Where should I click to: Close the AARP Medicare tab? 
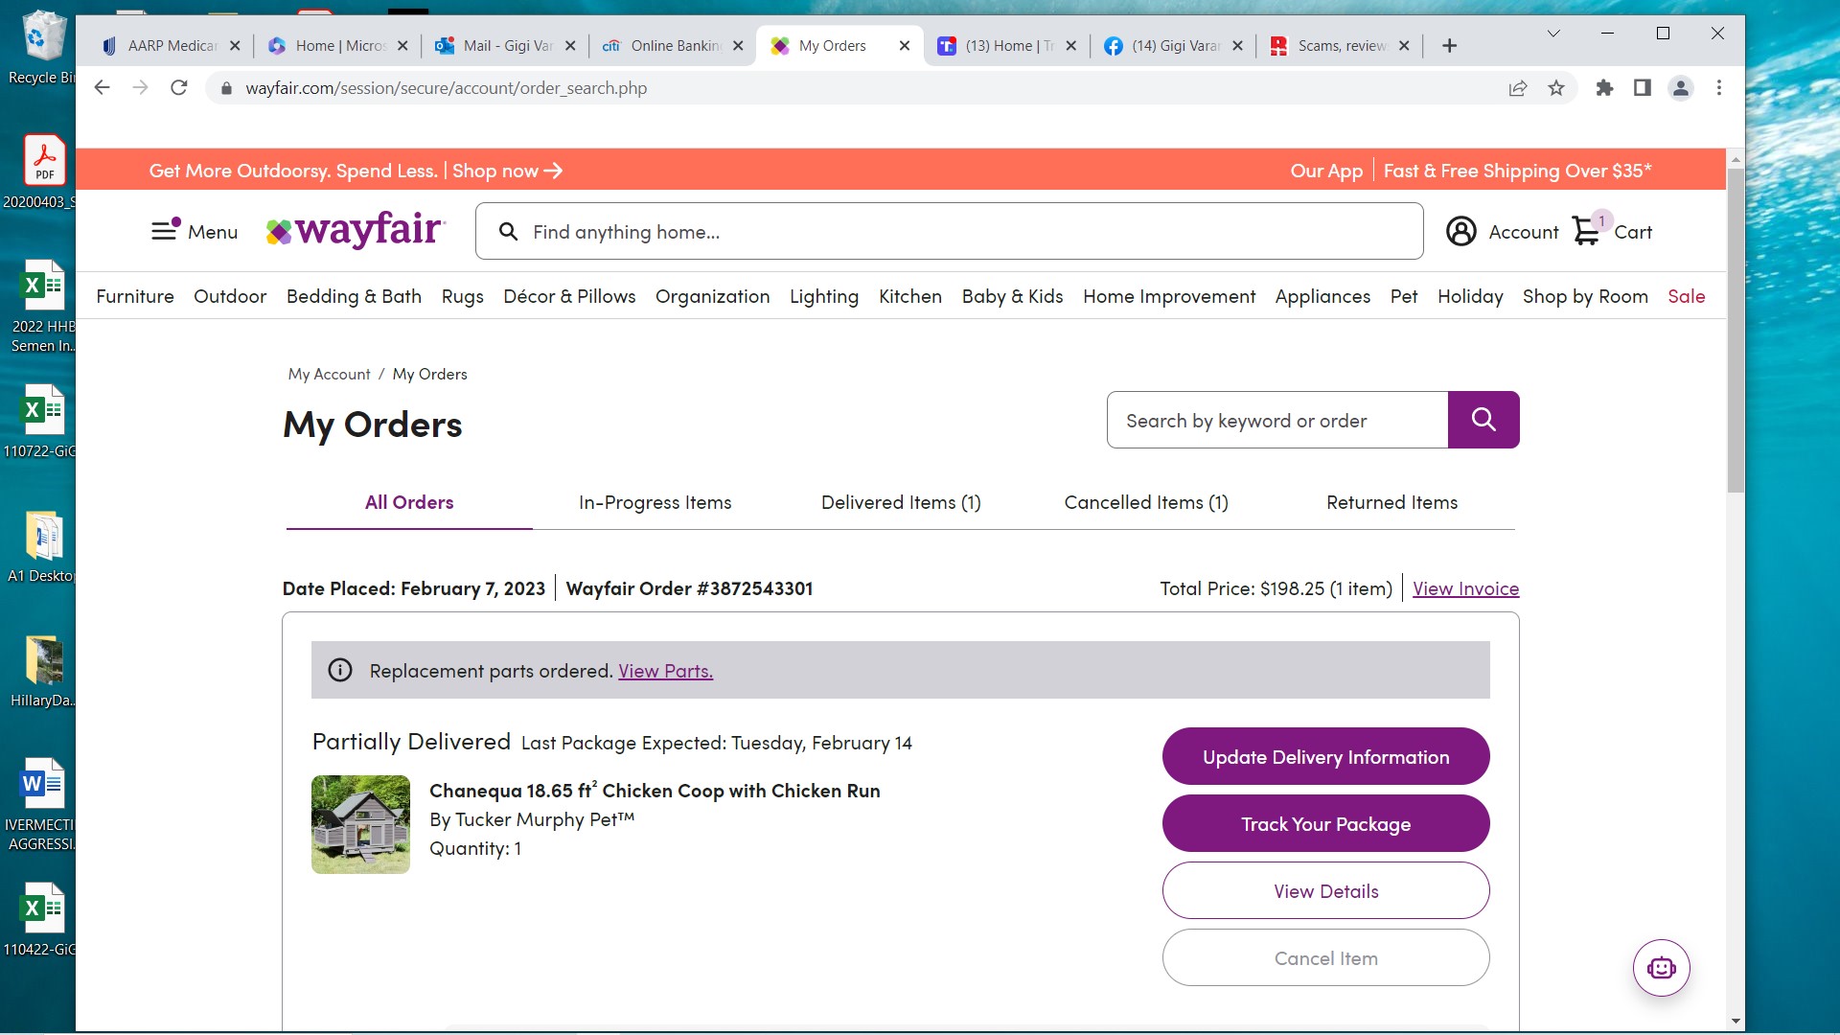coord(235,45)
